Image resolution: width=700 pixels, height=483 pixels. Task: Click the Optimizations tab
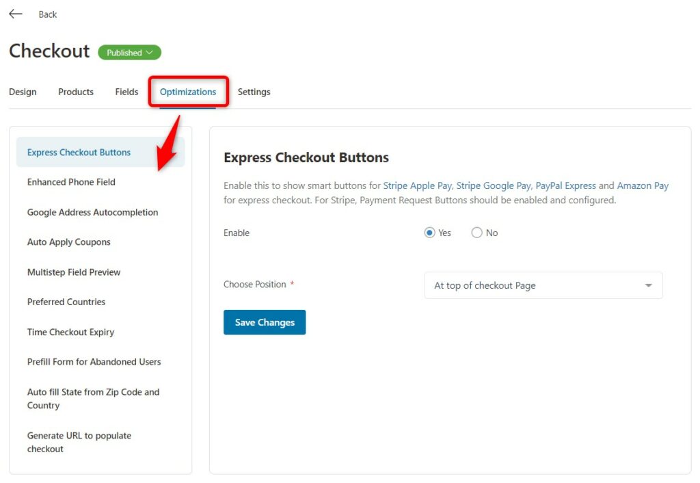tap(188, 92)
